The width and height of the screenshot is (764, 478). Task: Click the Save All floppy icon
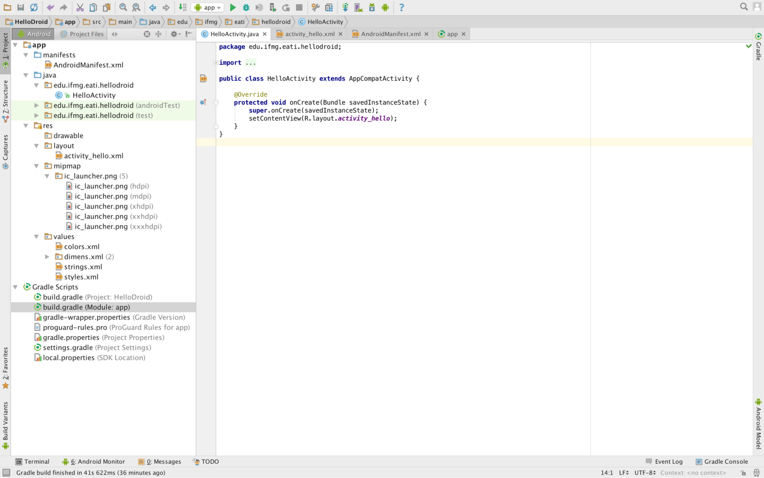pyautogui.click(x=21, y=7)
